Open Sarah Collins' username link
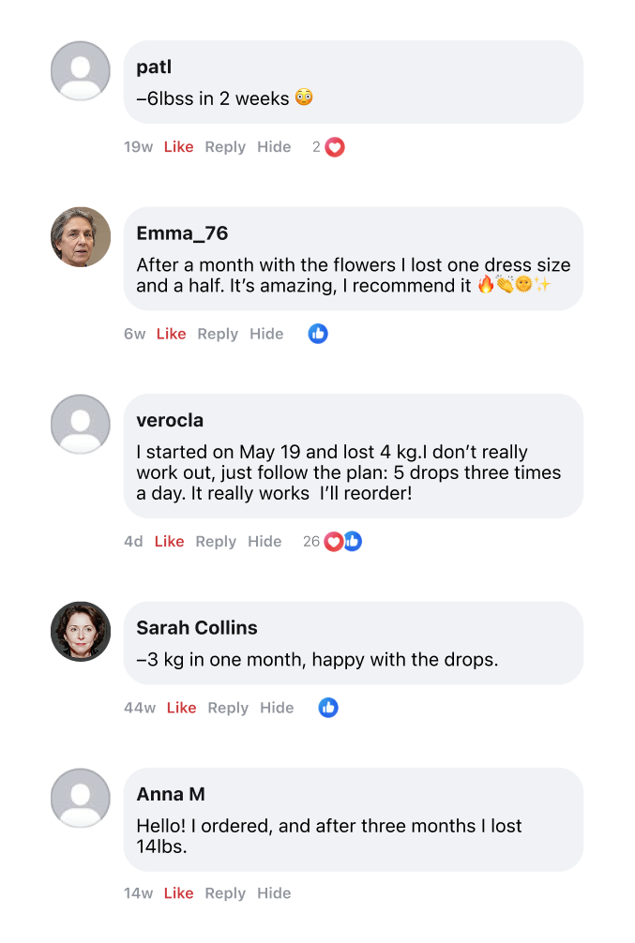 tap(196, 628)
